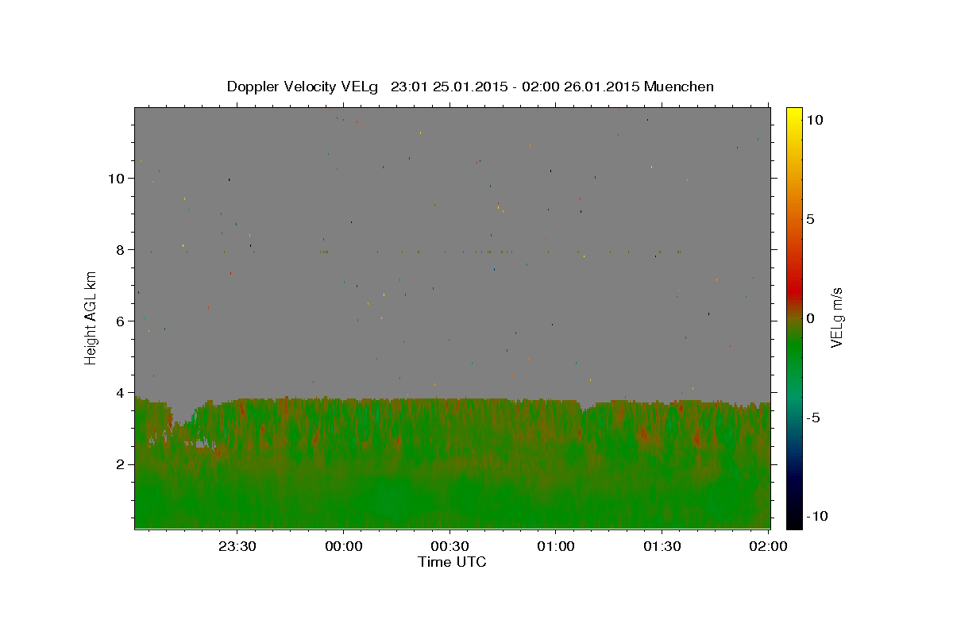The width and height of the screenshot is (953, 635).
Task: Click the 'Height AGL km' axis label
Action: pyautogui.click(x=91, y=317)
